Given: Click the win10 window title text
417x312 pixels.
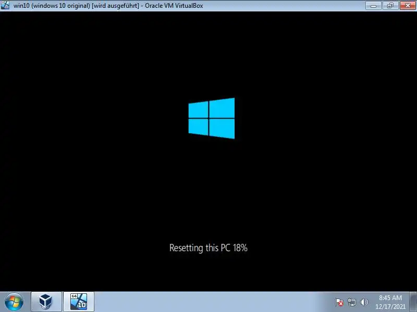Looking at the screenshot, I should click(108, 6).
